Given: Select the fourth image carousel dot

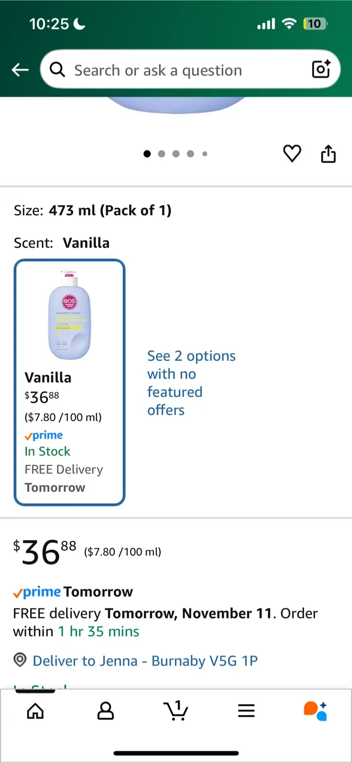Looking at the screenshot, I should point(190,154).
